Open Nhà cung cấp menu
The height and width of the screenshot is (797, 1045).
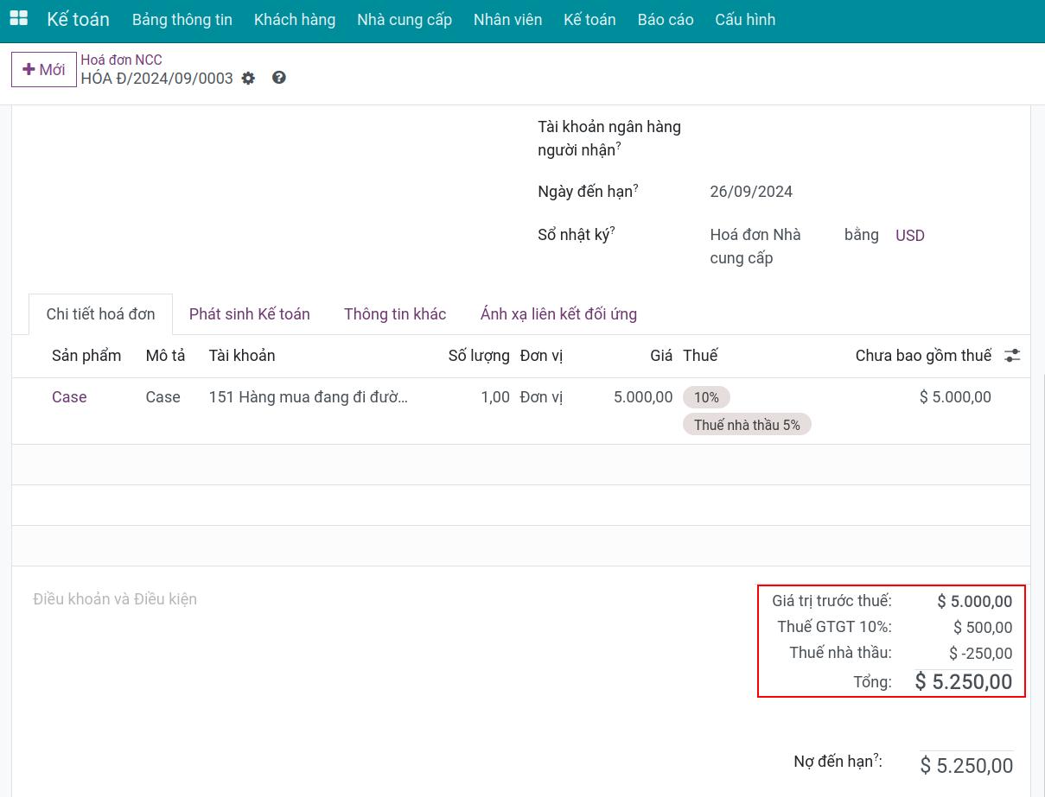405,20
